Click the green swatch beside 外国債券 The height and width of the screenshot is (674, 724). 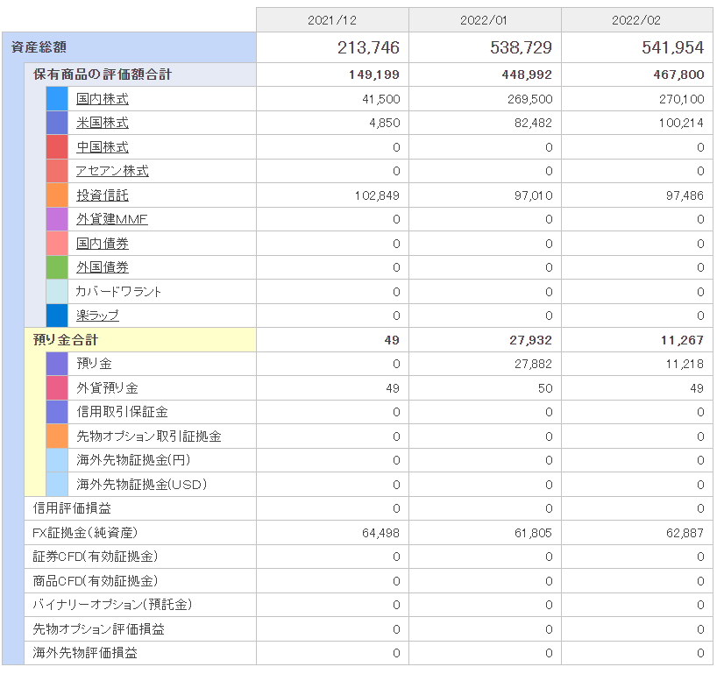(57, 267)
